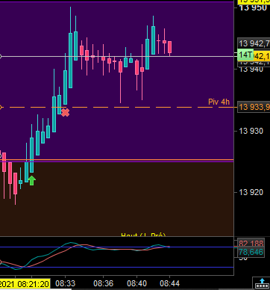Screen dimensions: 270x290
Task: Click the 08:40 time label
Action: point(136,283)
